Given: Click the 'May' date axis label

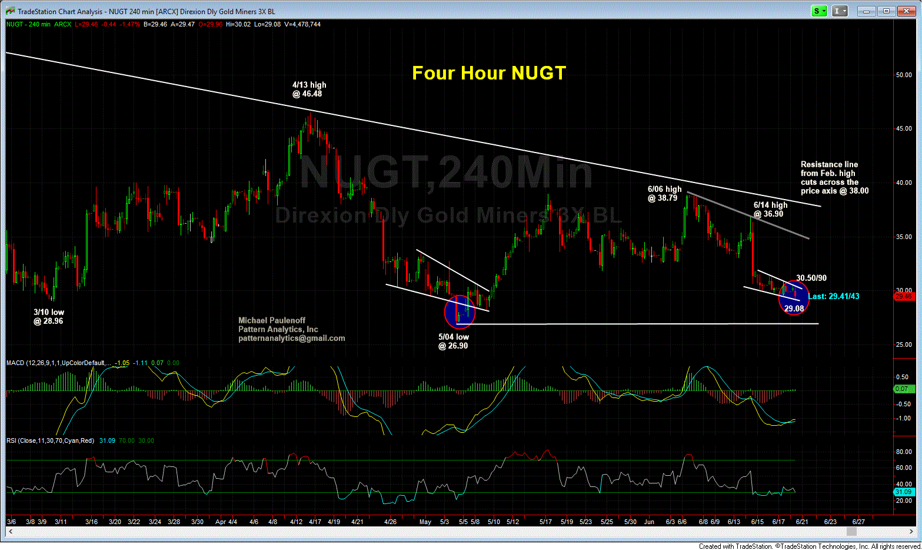Looking at the screenshot, I should 425,522.
